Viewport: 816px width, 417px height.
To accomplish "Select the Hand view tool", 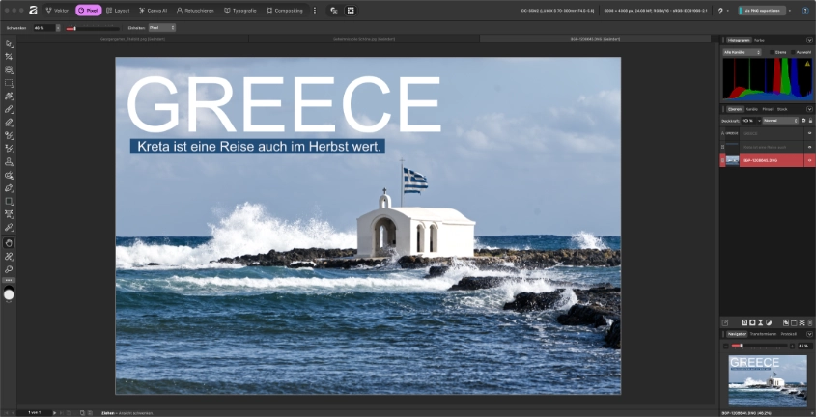I will pyautogui.click(x=9, y=243).
